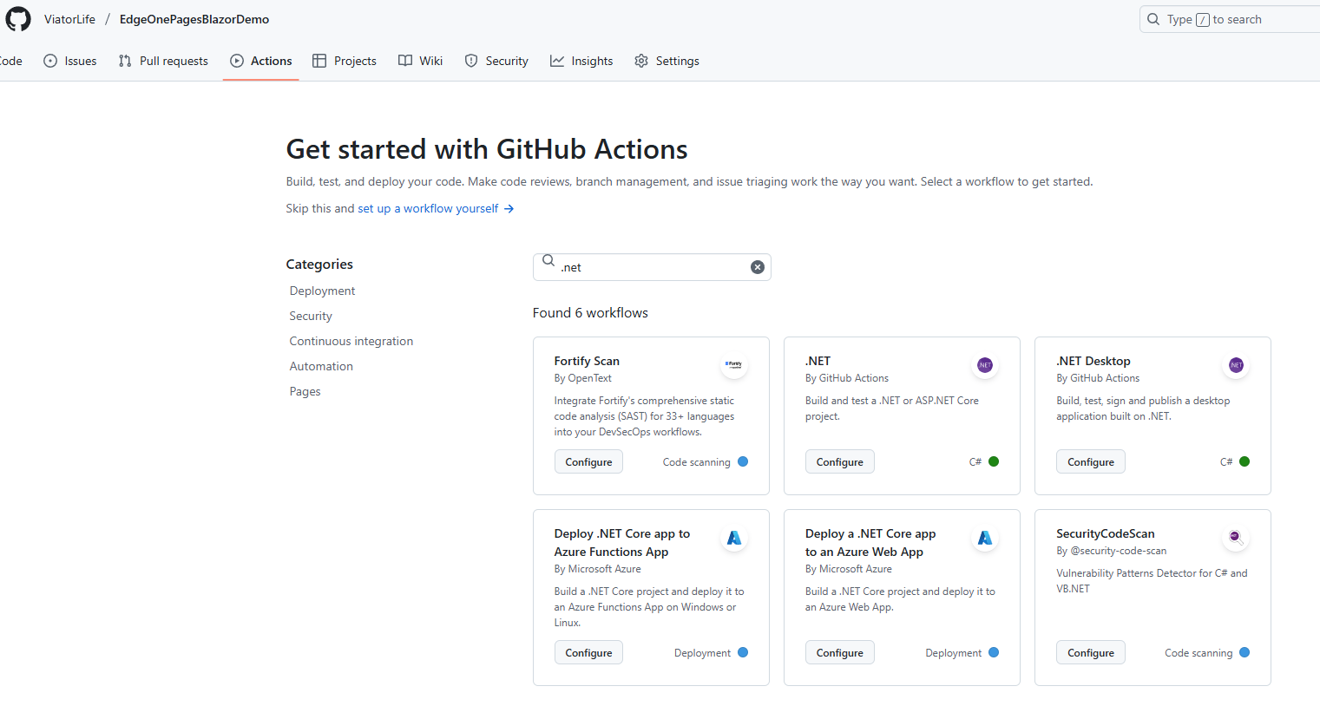This screenshot has height=706, width=1320.
Task: Click the Projects table icon
Action: [319, 61]
